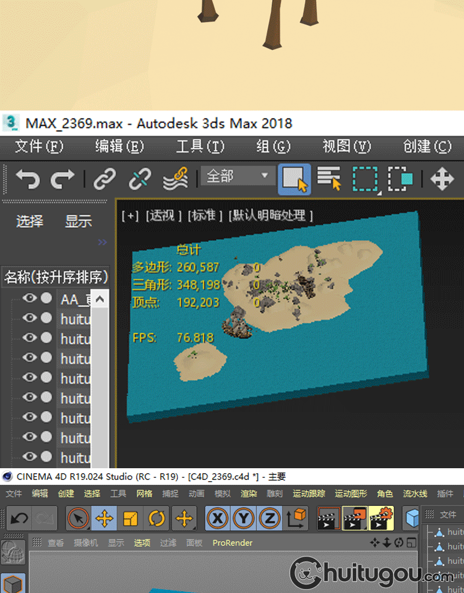Open the 默认明暗处理 shading viewport menu
The image size is (464, 593).
[271, 216]
